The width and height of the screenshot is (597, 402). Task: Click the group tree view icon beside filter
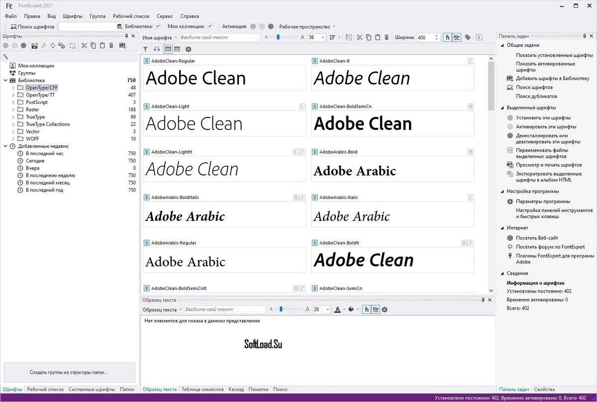pyautogui.click(x=157, y=49)
